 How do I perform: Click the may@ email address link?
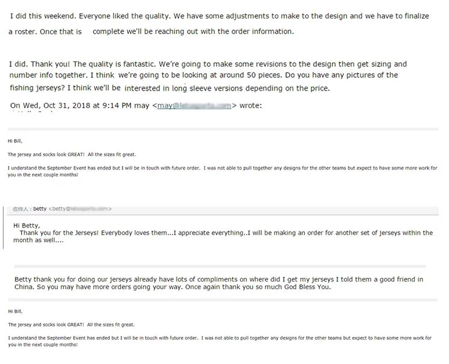[193, 105]
